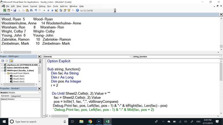Open the Insert menu
This screenshot has height=125, width=223.
[x=25, y=6]
